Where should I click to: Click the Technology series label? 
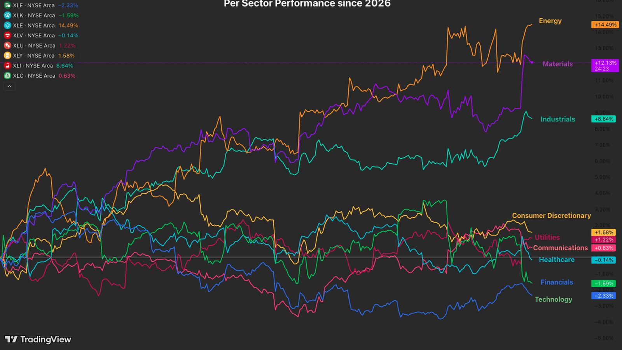(x=553, y=299)
